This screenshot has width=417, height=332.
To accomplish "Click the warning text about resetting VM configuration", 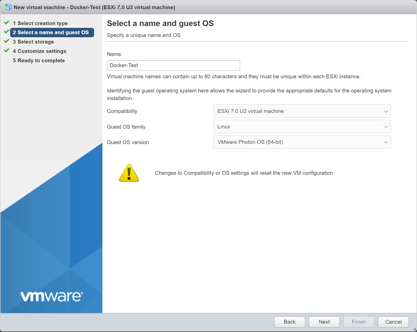I will pos(244,173).
